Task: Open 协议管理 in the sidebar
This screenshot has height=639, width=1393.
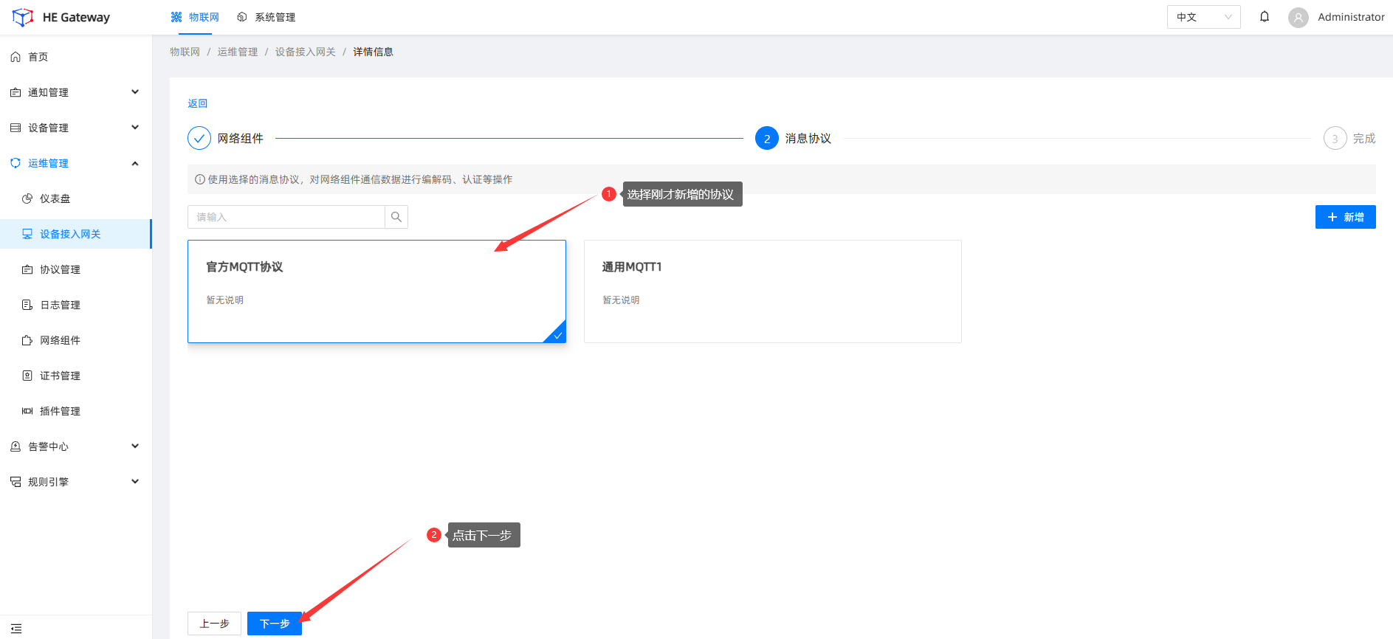Action: click(x=60, y=269)
